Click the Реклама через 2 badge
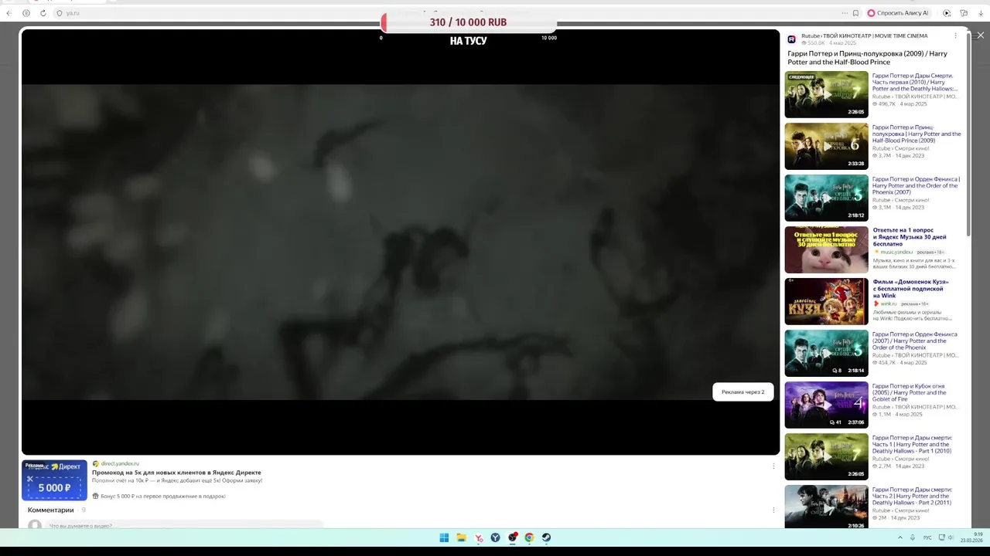 click(742, 392)
